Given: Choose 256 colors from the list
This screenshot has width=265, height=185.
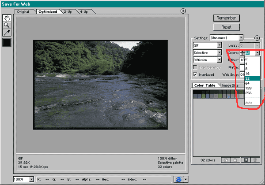Looking at the screenshot, I should tap(252, 93).
